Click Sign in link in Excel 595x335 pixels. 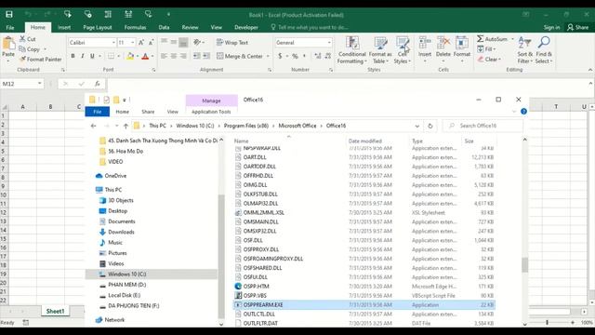tap(551, 27)
